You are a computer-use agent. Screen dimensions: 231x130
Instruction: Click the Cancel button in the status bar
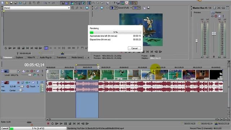(5, 128)
